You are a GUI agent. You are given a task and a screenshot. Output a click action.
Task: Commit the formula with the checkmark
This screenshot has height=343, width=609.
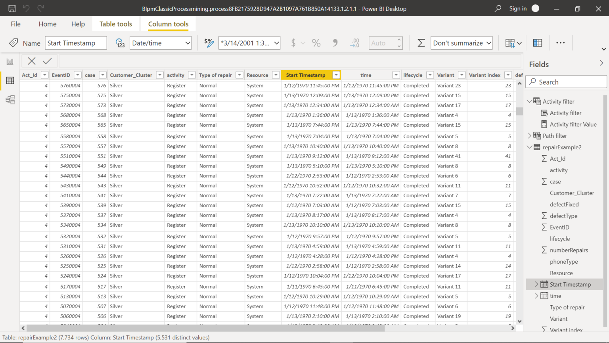pos(47,61)
